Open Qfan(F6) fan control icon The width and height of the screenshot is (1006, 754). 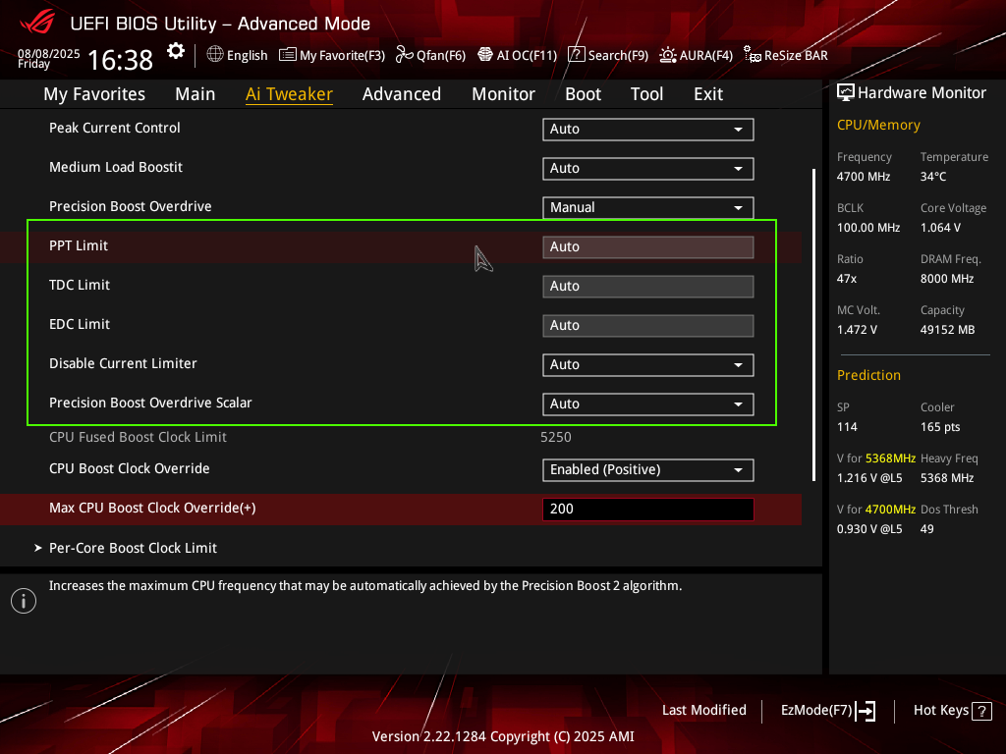(x=404, y=55)
